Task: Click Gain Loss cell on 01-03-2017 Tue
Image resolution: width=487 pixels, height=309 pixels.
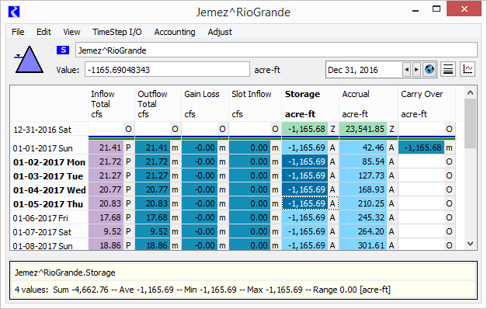Action: tap(200, 175)
